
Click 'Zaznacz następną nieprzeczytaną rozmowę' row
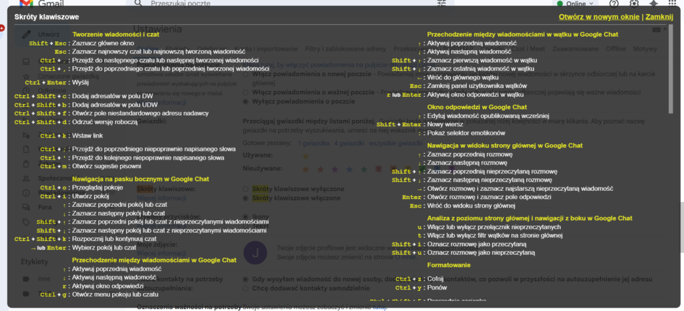click(490, 180)
